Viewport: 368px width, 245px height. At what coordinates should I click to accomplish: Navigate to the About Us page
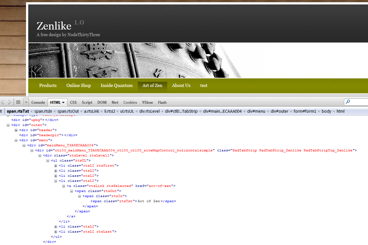(181, 85)
